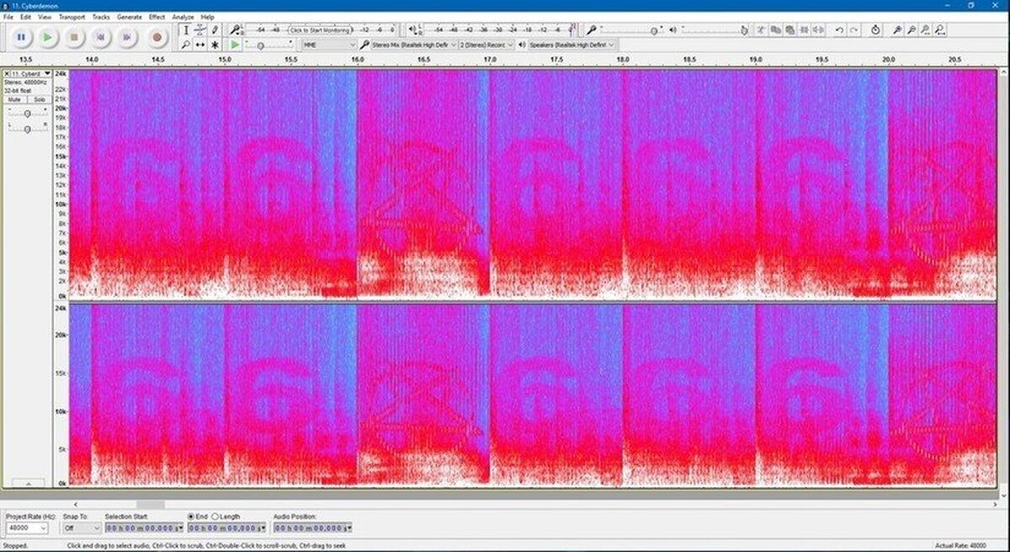The width and height of the screenshot is (1010, 552).
Task: Open the Cyberdemon track name dropdown menu
Action: (x=47, y=73)
